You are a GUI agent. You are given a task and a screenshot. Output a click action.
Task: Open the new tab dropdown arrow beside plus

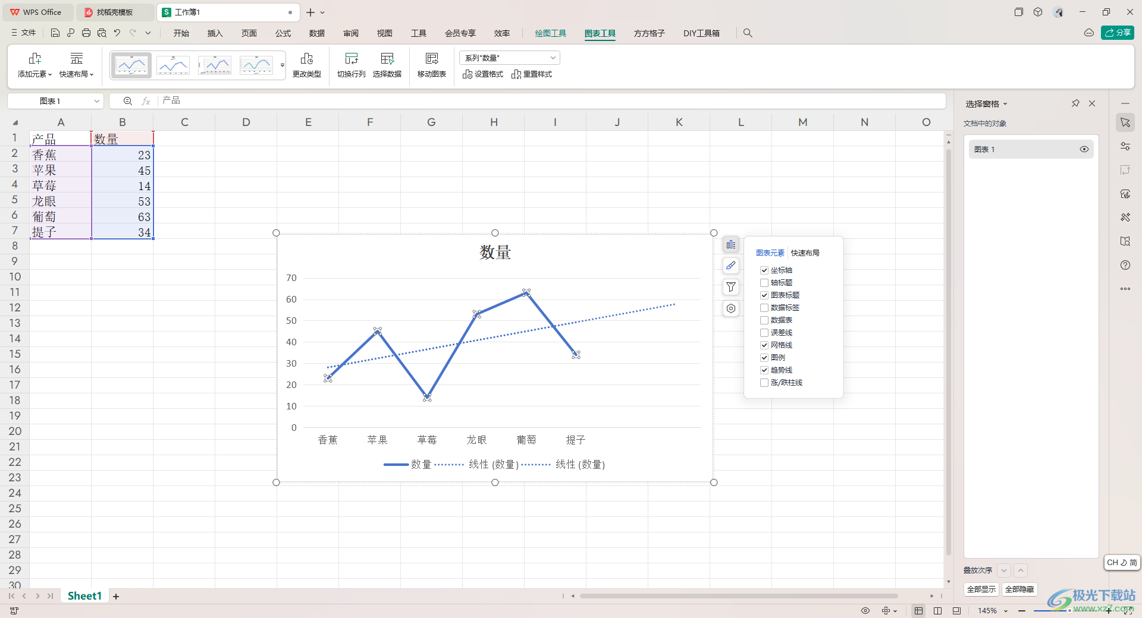click(322, 12)
